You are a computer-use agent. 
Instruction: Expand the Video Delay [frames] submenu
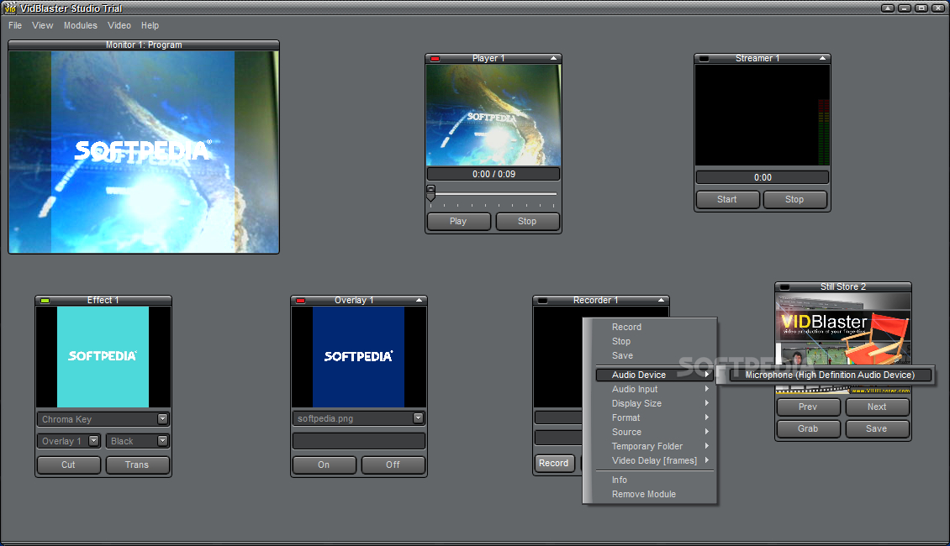point(653,460)
